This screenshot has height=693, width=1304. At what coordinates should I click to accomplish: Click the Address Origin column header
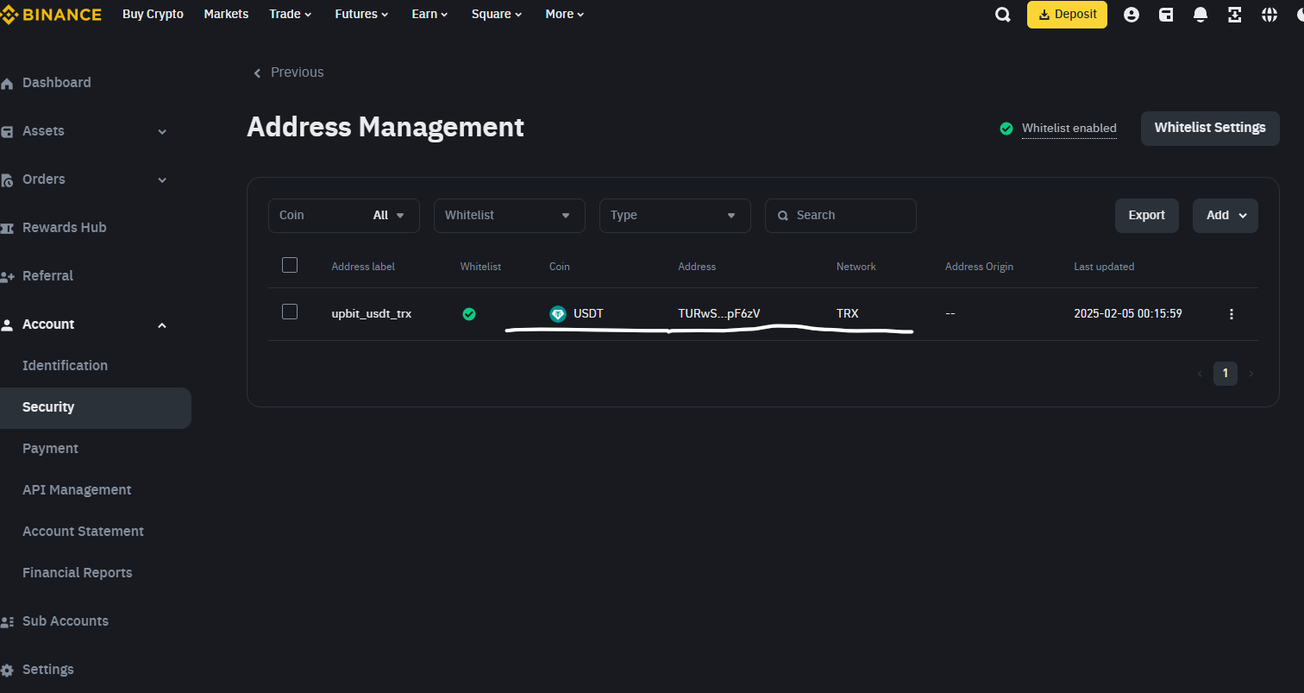coord(979,267)
